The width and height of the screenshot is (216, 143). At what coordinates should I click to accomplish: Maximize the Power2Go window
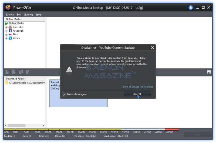pos(203,8)
